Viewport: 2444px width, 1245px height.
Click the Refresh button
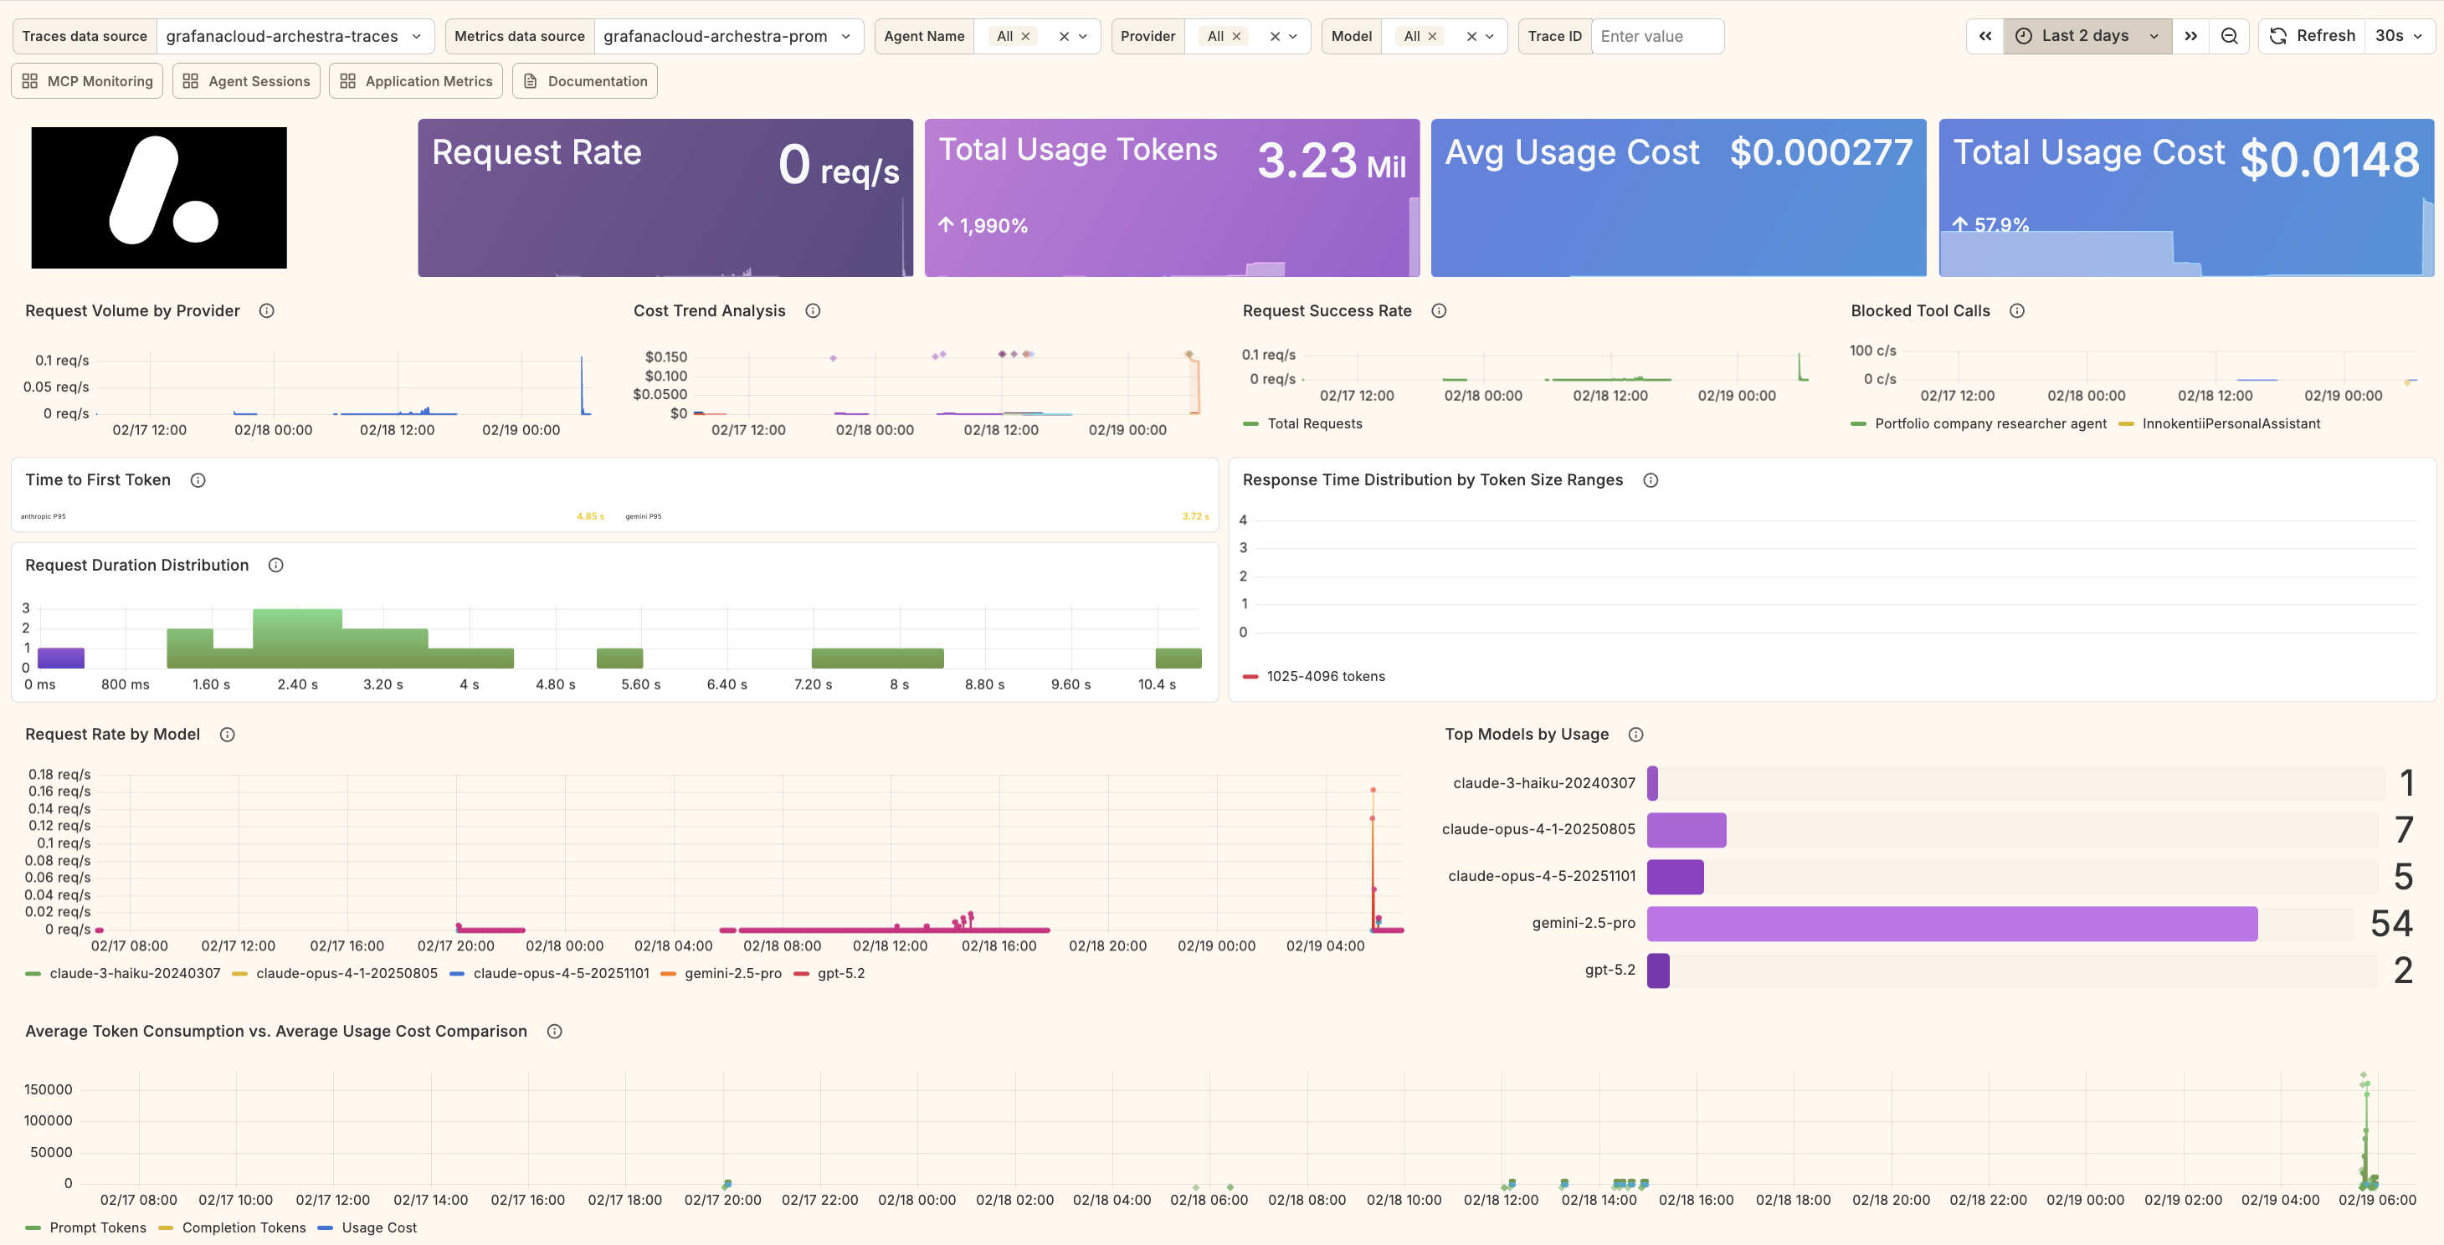coord(2312,36)
